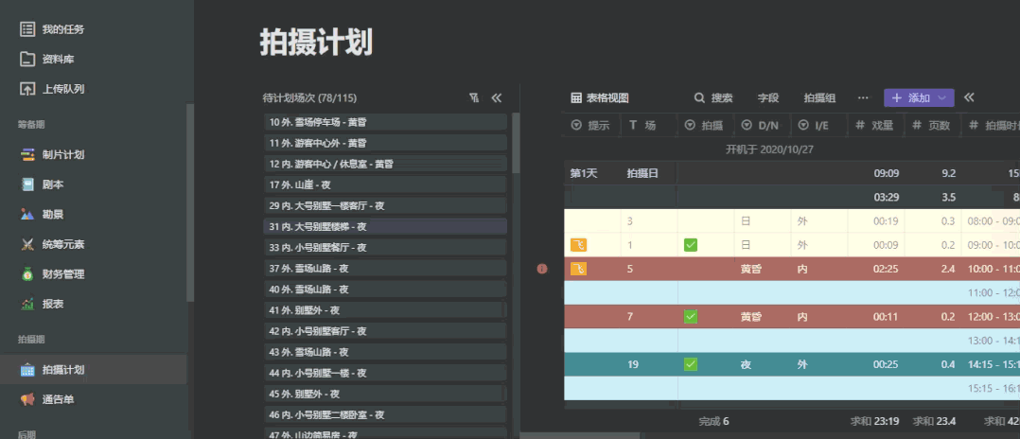Click the 02:25 duration cell of scene 5
Image resolution: width=1020 pixels, height=439 pixels.
[875, 269]
